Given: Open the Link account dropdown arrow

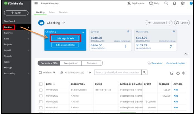Looking at the screenshot, I should 170,23.
